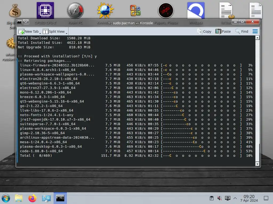273x204 pixels.
Task: Click the Paste button in Konsole toolbar
Action: click(x=223, y=31)
